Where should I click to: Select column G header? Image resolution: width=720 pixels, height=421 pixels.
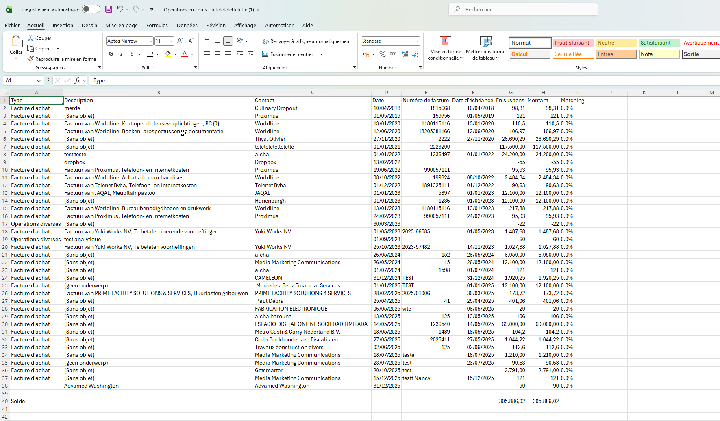click(511, 93)
